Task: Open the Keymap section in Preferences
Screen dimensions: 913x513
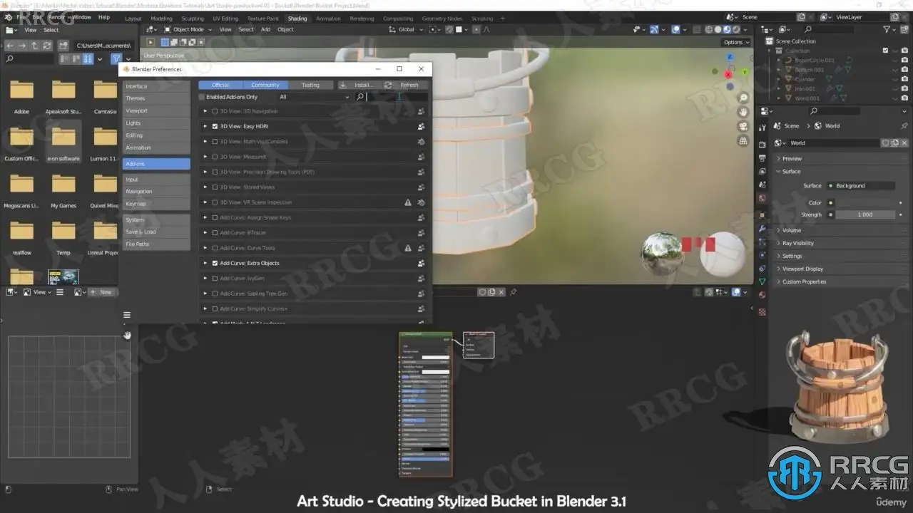Action: tap(156, 204)
